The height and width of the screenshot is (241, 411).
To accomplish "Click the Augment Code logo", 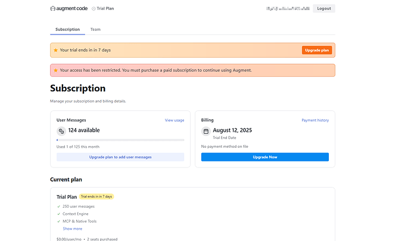I will [x=69, y=8].
